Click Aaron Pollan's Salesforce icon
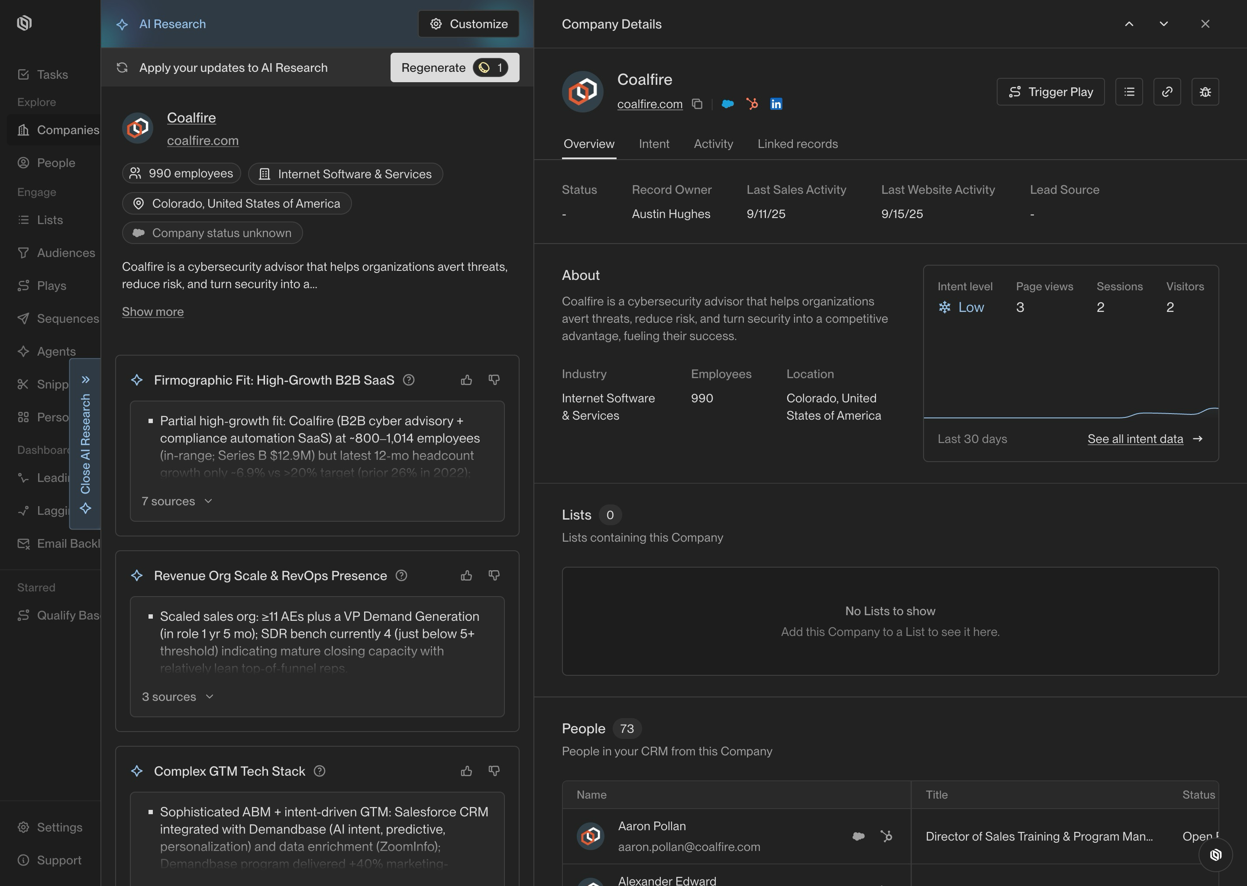The image size is (1247, 886). click(858, 836)
